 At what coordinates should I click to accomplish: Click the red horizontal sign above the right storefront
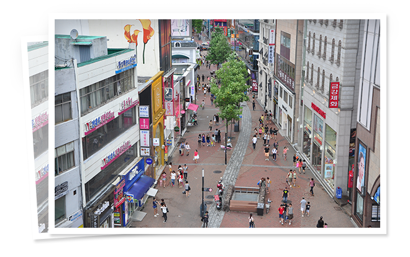(x=318, y=110)
